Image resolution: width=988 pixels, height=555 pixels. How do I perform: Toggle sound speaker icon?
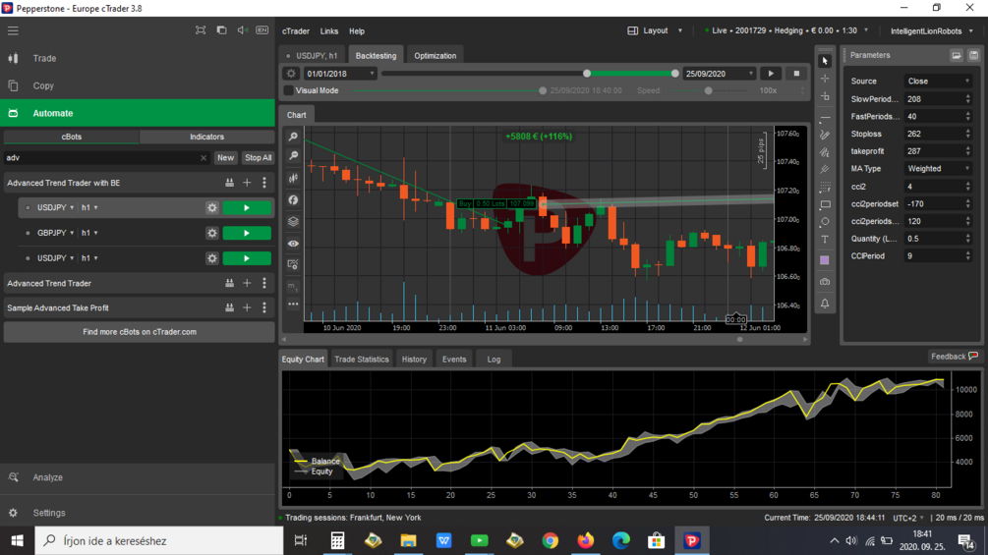coord(242,30)
